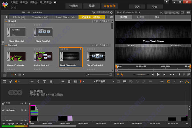Go to the previous menu button name
Viewport: 192px width, 128px height.
click(94, 81)
